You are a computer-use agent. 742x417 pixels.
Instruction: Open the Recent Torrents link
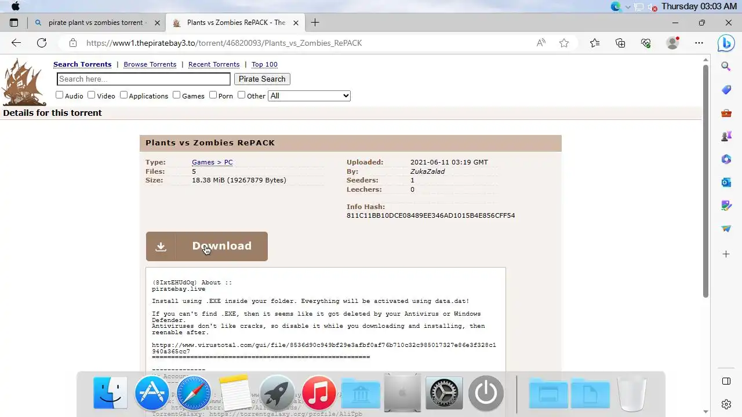(214, 64)
